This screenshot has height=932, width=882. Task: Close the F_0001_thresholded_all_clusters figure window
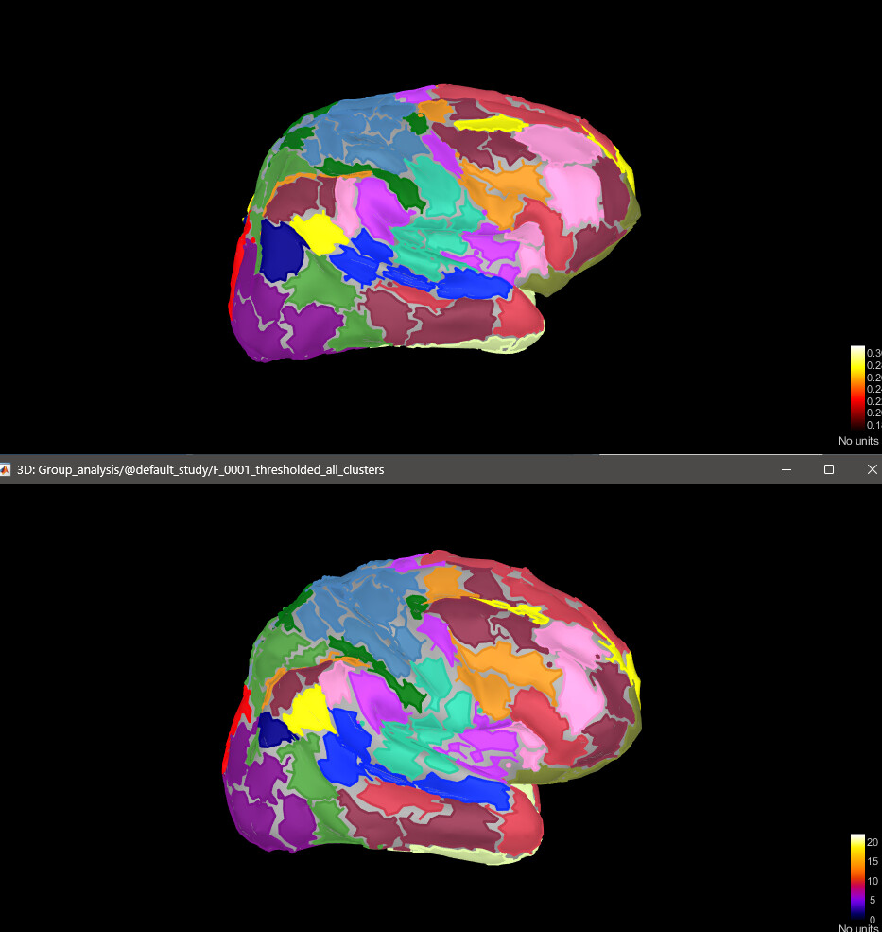872,469
